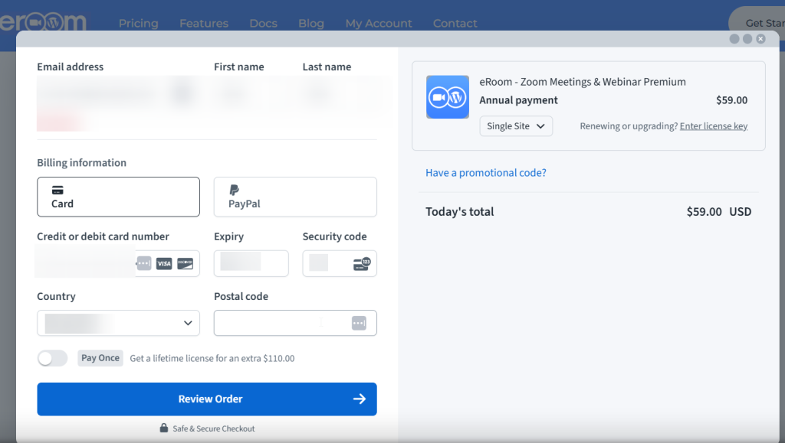785x443 pixels.
Task: Click the Discover card brand icon
Action: tap(184, 263)
